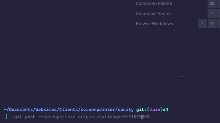
Task: Select the Command Search entry
Action: [x=154, y=14]
